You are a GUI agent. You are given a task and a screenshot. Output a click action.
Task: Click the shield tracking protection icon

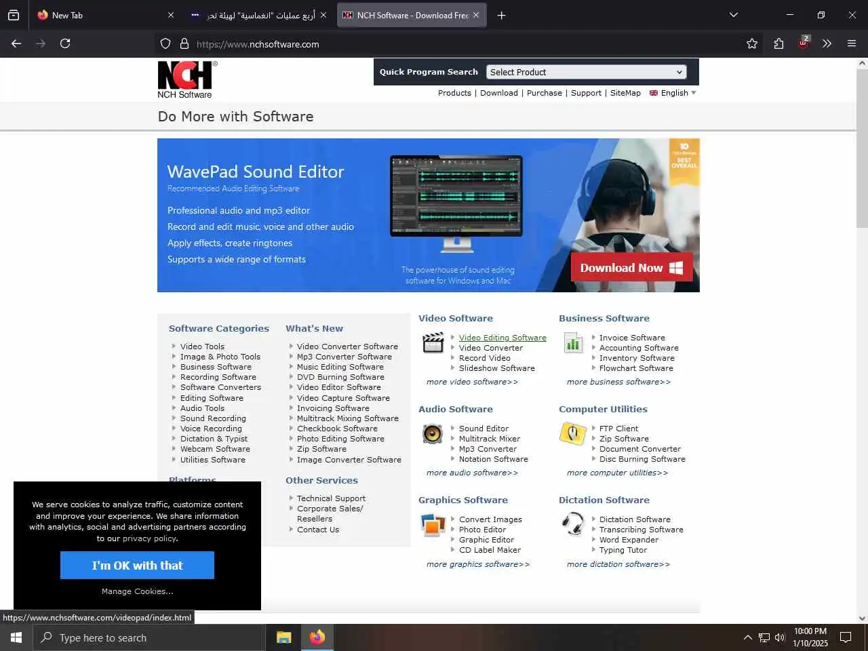tap(165, 44)
